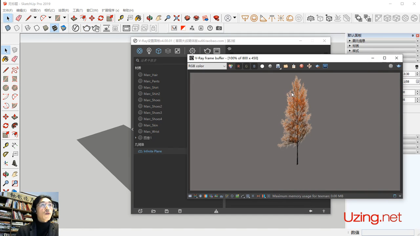The height and width of the screenshot is (236, 420).
Task: Click the V-Ray panel search field
Action: 160,60
